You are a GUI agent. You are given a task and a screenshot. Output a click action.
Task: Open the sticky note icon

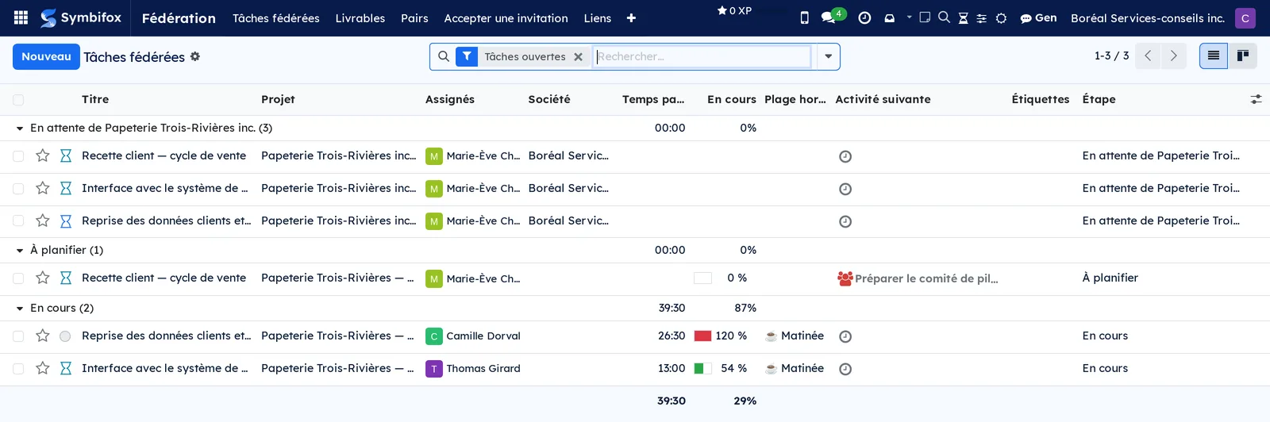coord(925,17)
